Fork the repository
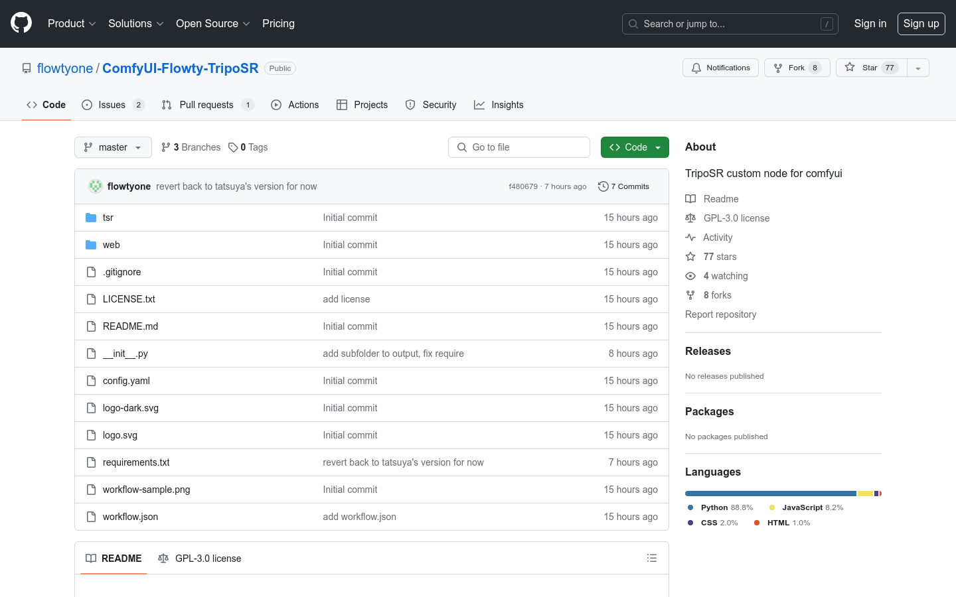This screenshot has width=956, height=597. pyautogui.click(x=797, y=68)
